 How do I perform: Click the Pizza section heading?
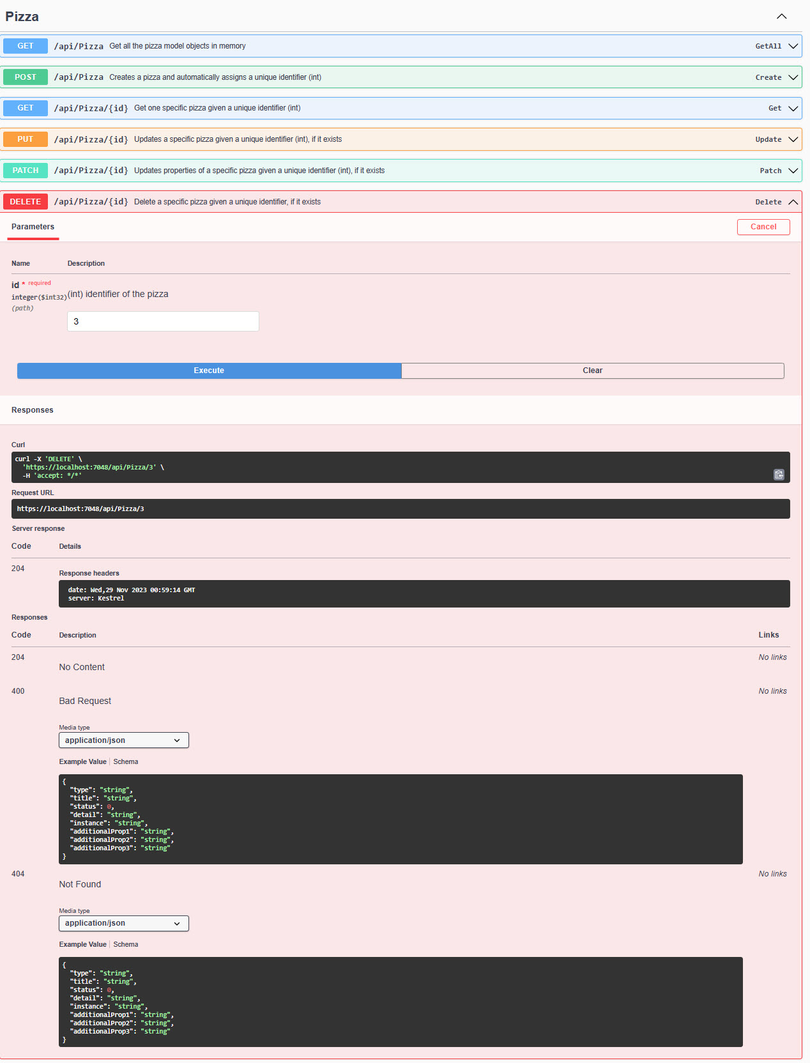22,17
